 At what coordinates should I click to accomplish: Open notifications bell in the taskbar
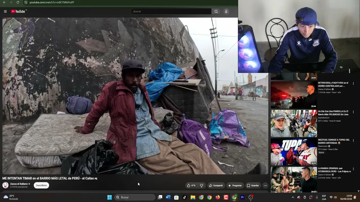(x=355, y=197)
